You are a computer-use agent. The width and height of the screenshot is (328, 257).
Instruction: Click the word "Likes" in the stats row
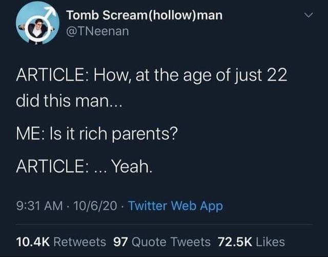pyautogui.click(x=271, y=241)
